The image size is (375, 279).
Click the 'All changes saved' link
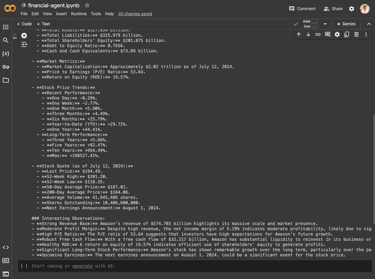tap(135, 14)
